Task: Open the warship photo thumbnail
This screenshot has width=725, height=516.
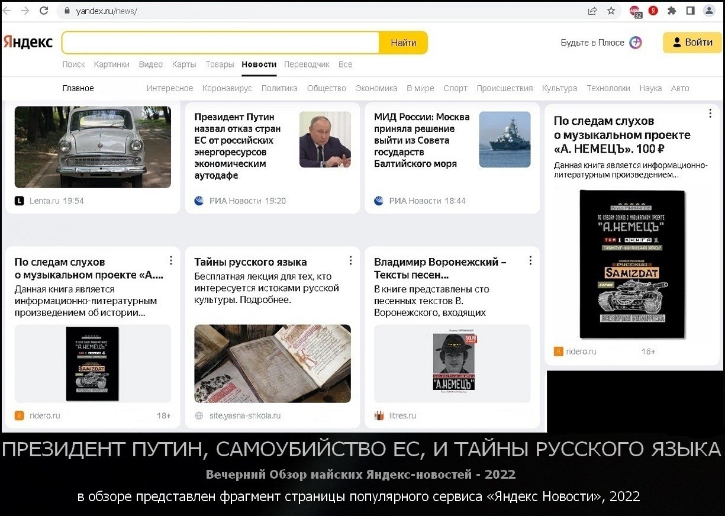Action: (x=505, y=140)
